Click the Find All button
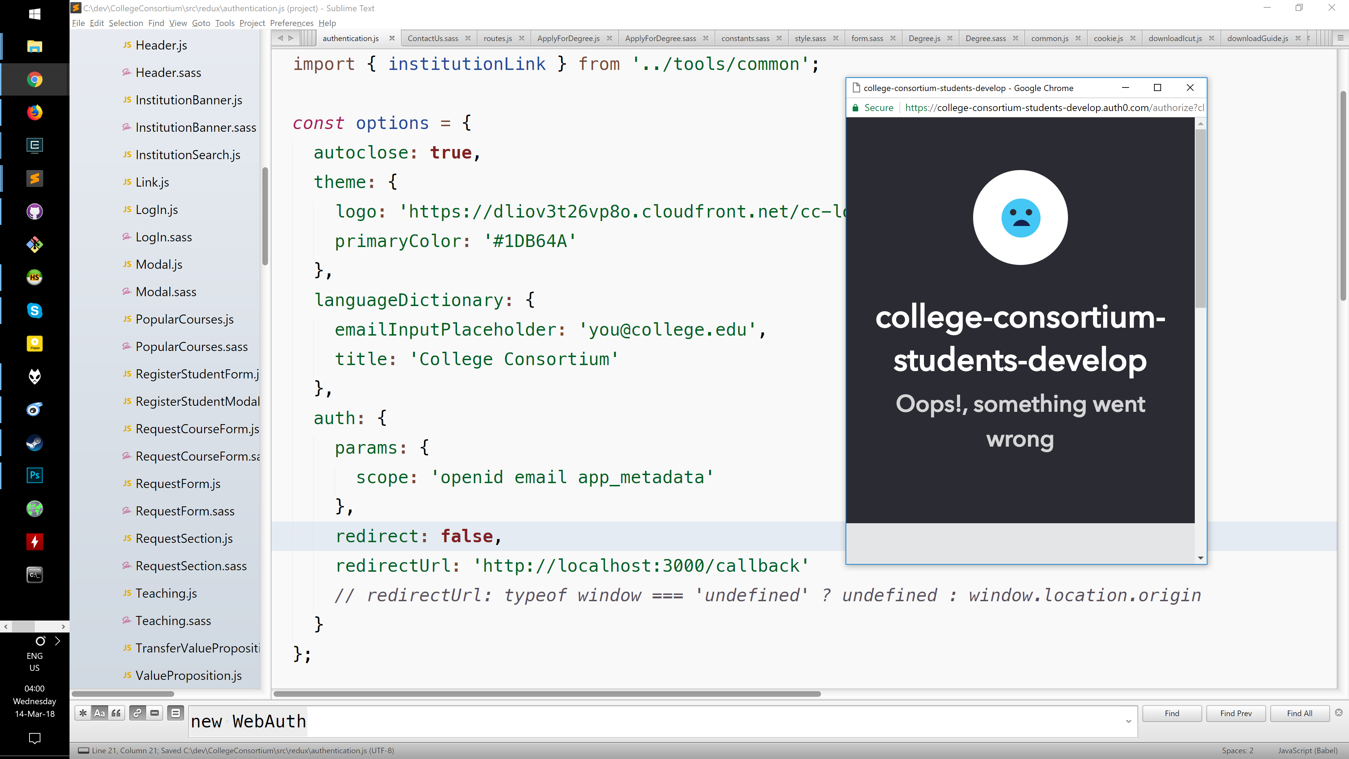This screenshot has width=1349, height=759. pyautogui.click(x=1300, y=713)
